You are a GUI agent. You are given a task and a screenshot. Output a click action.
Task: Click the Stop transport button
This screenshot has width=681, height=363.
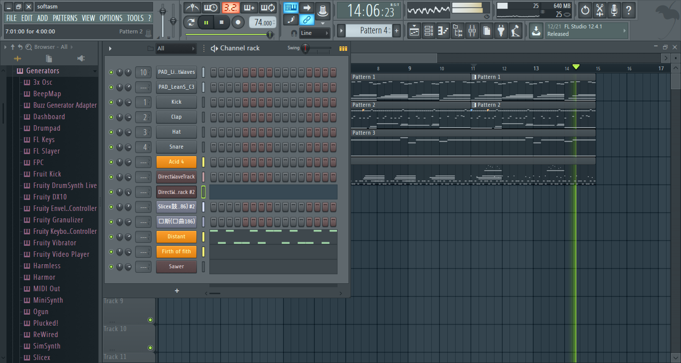222,22
